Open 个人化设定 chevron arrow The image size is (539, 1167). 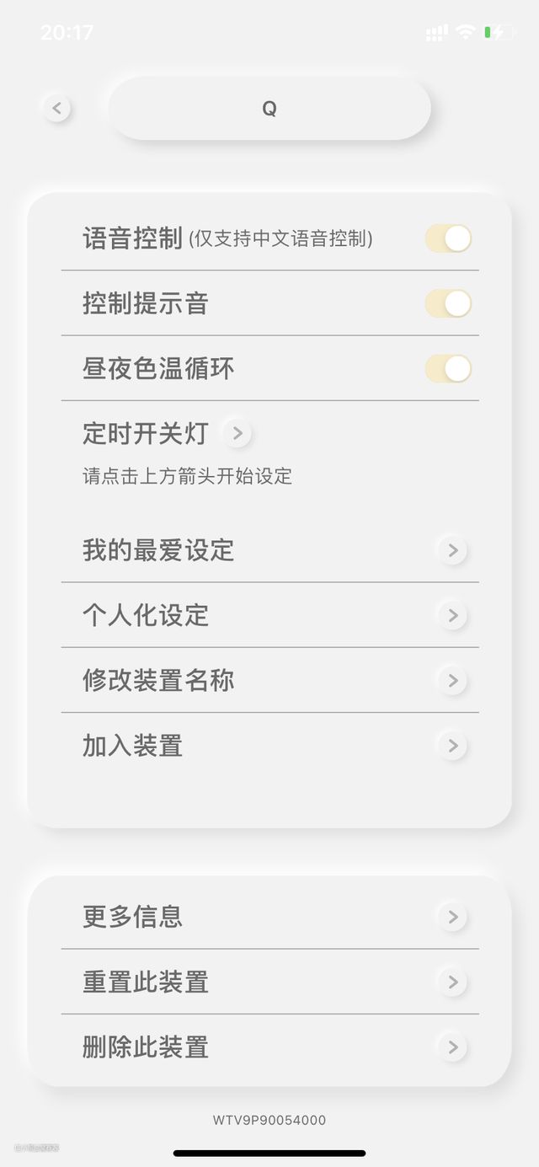(452, 615)
